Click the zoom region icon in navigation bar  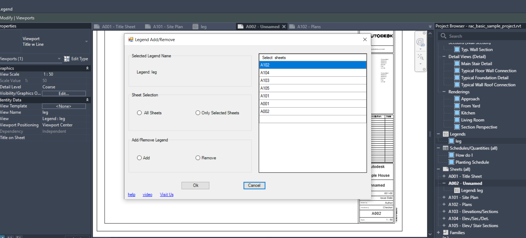(x=420, y=57)
